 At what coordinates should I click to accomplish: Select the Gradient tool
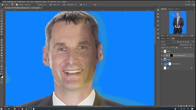click(x=2, y=48)
